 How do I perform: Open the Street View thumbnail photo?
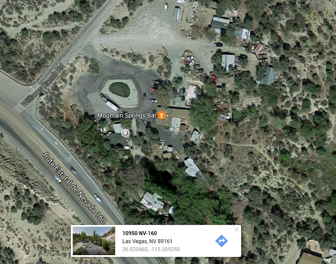(x=94, y=241)
